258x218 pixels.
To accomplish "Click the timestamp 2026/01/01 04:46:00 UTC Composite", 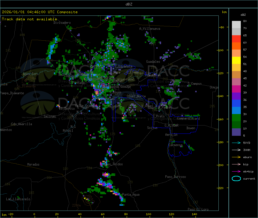I will (40, 12).
